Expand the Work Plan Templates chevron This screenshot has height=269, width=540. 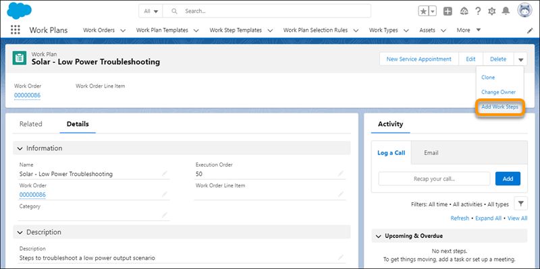pos(196,30)
